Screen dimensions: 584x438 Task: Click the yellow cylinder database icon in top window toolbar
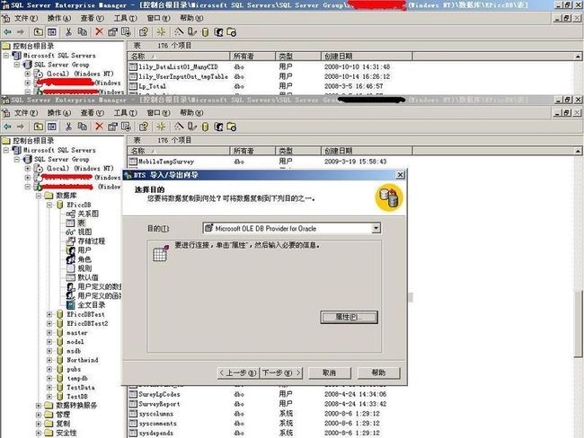(x=205, y=32)
